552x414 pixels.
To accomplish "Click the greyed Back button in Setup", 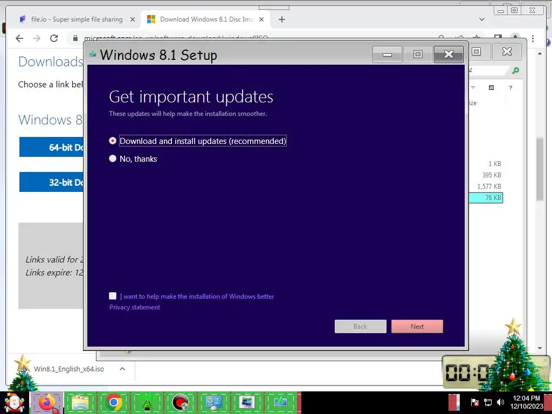I will coord(361,326).
